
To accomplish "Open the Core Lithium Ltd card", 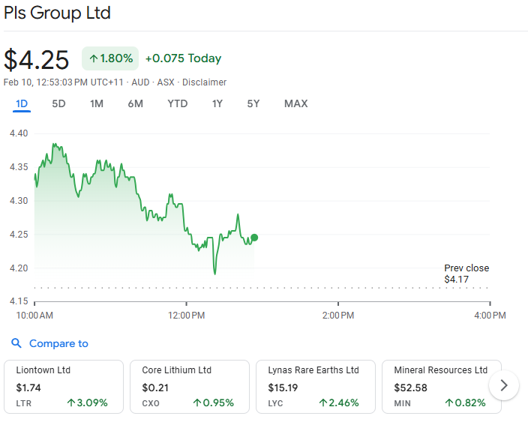I will tap(189, 386).
